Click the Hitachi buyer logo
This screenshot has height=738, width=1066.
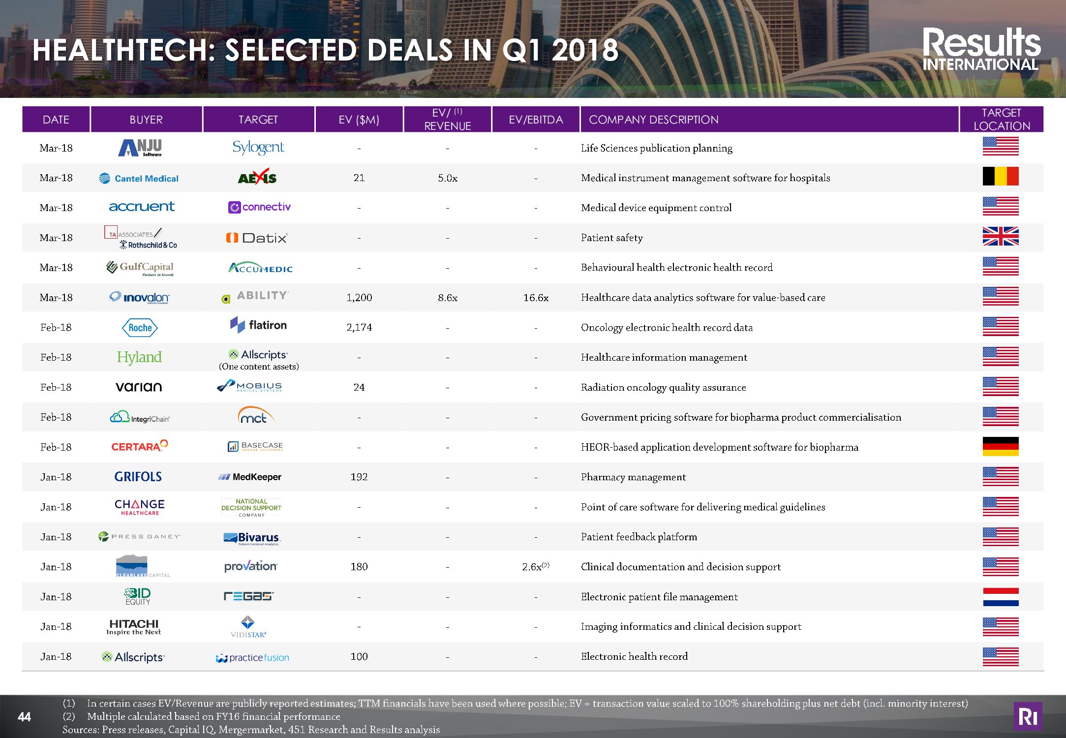(133, 626)
